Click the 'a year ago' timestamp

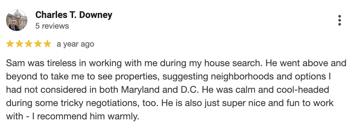[75, 44]
